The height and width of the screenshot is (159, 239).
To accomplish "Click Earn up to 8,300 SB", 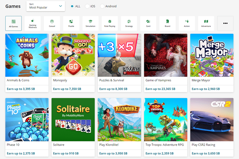I will click(x=113, y=89).
